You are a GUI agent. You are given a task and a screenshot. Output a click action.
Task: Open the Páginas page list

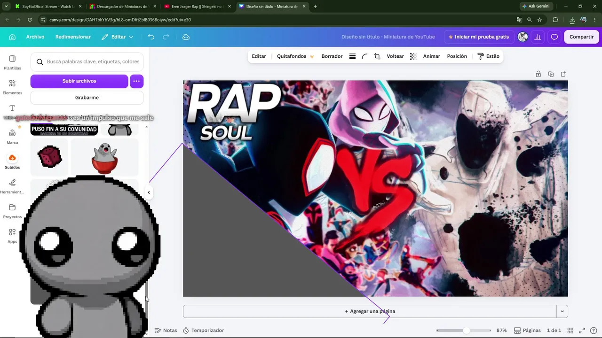coord(528,330)
